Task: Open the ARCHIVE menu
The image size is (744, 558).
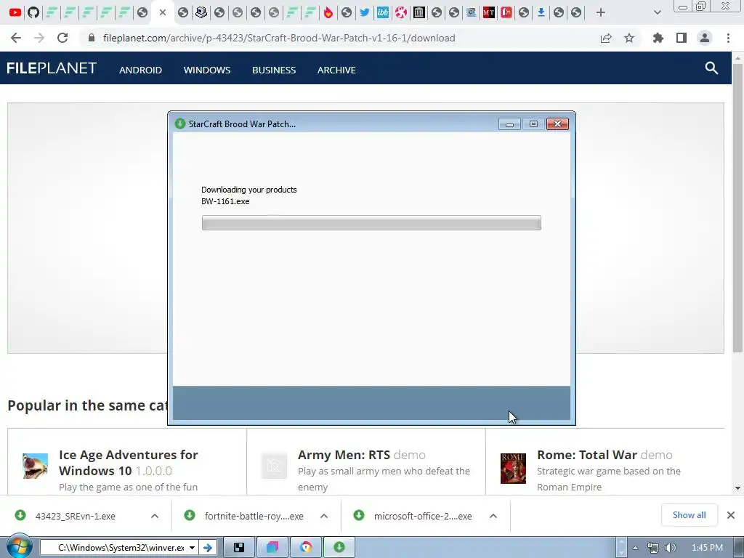Action: [336, 70]
